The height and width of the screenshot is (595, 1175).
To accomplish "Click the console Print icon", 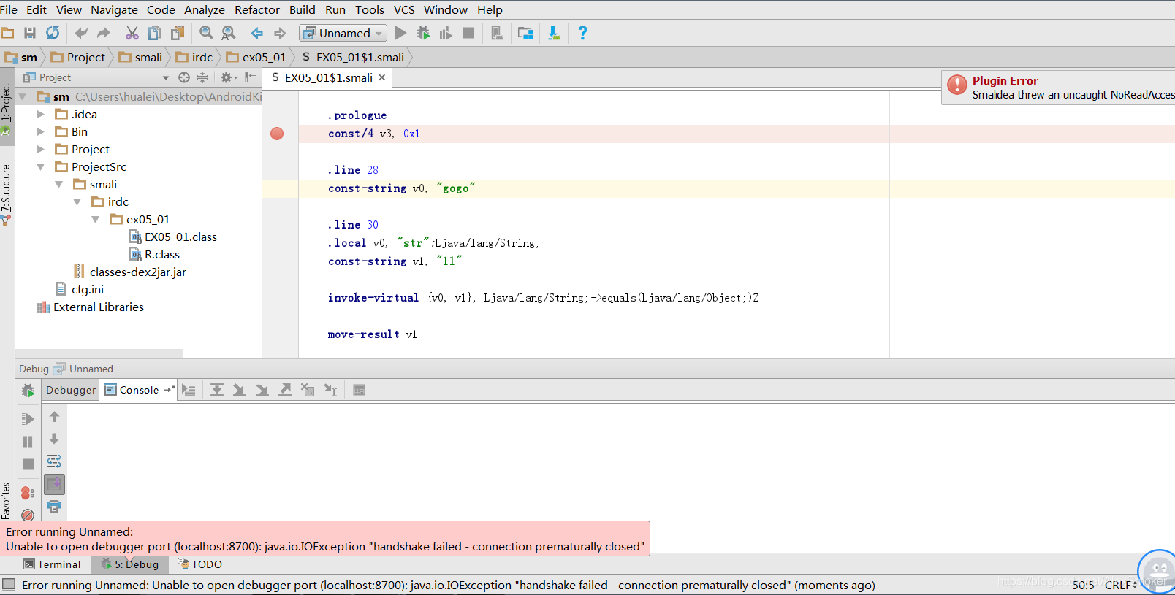I will (54, 507).
